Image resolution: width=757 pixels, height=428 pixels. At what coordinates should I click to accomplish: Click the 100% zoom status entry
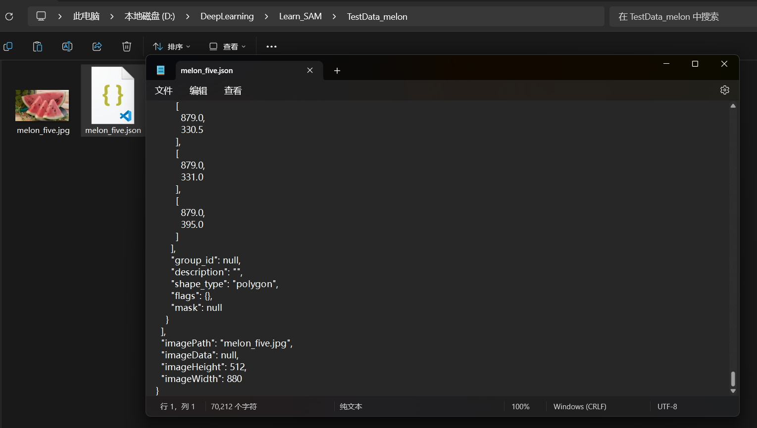[520, 407]
